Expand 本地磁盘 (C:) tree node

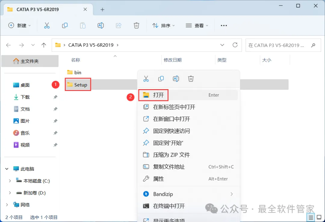coord(10,181)
